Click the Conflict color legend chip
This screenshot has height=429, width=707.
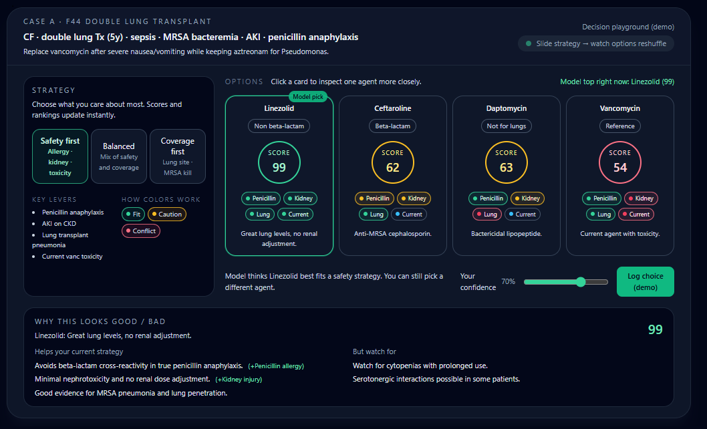coord(141,231)
